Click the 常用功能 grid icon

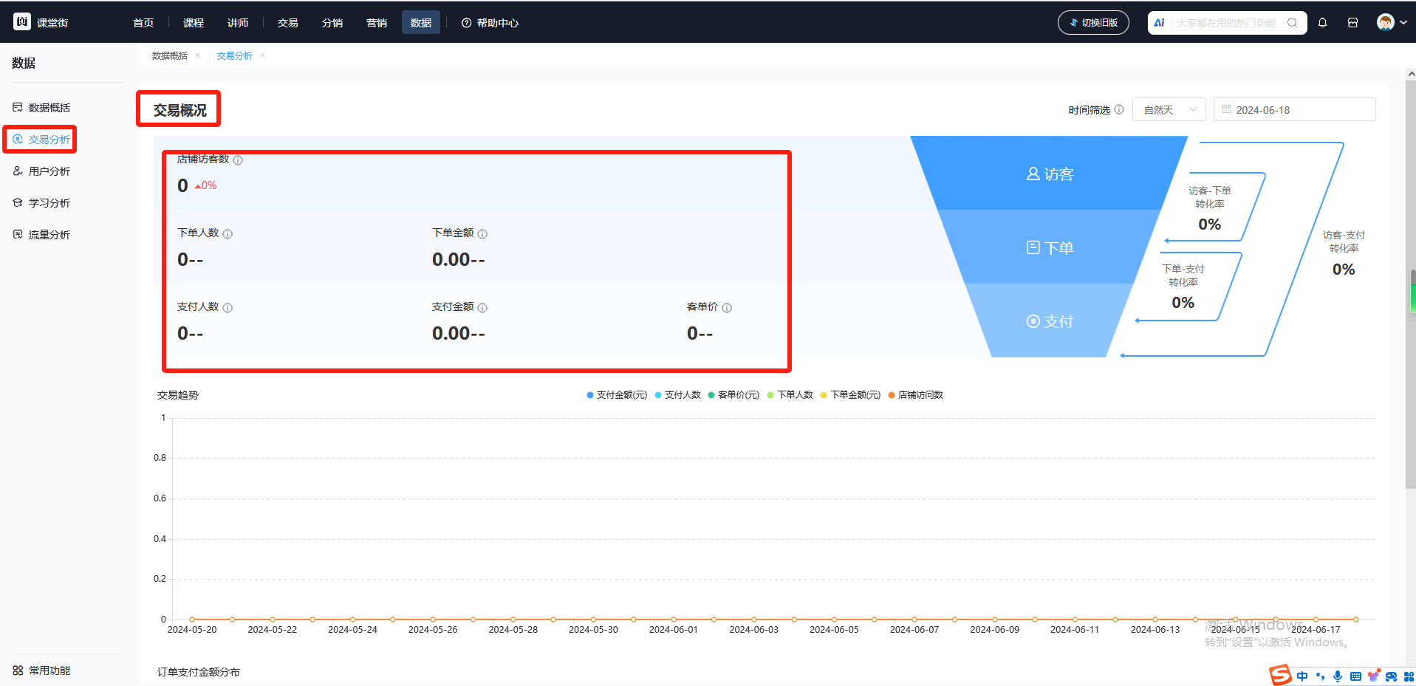18,670
